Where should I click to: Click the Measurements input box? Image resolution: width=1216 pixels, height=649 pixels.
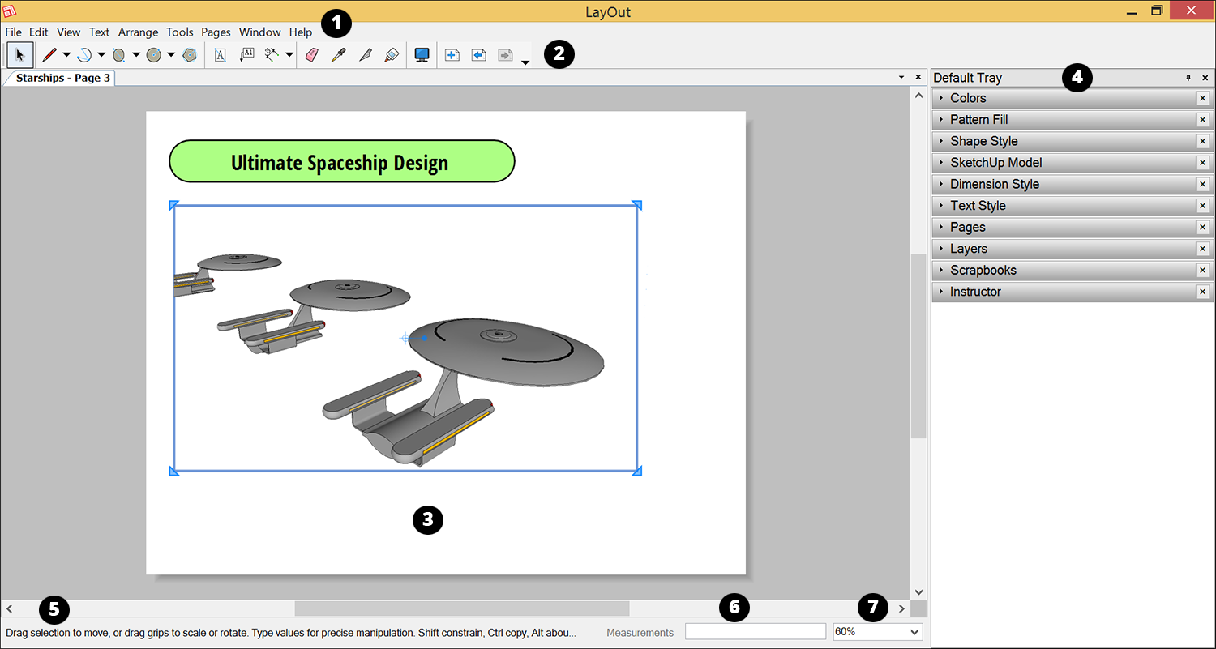[755, 631]
